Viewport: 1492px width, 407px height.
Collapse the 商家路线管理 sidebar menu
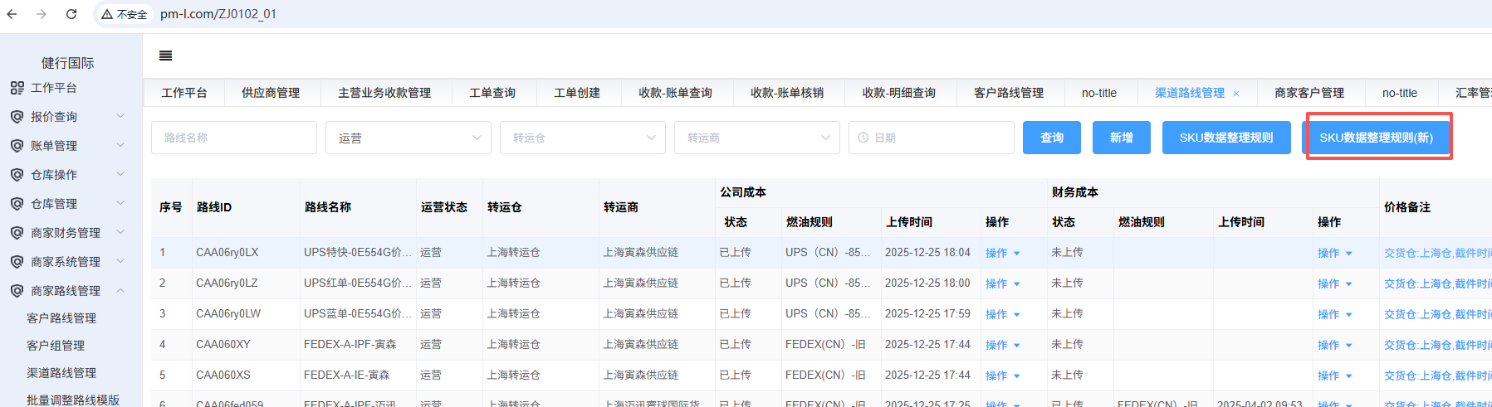click(x=120, y=291)
